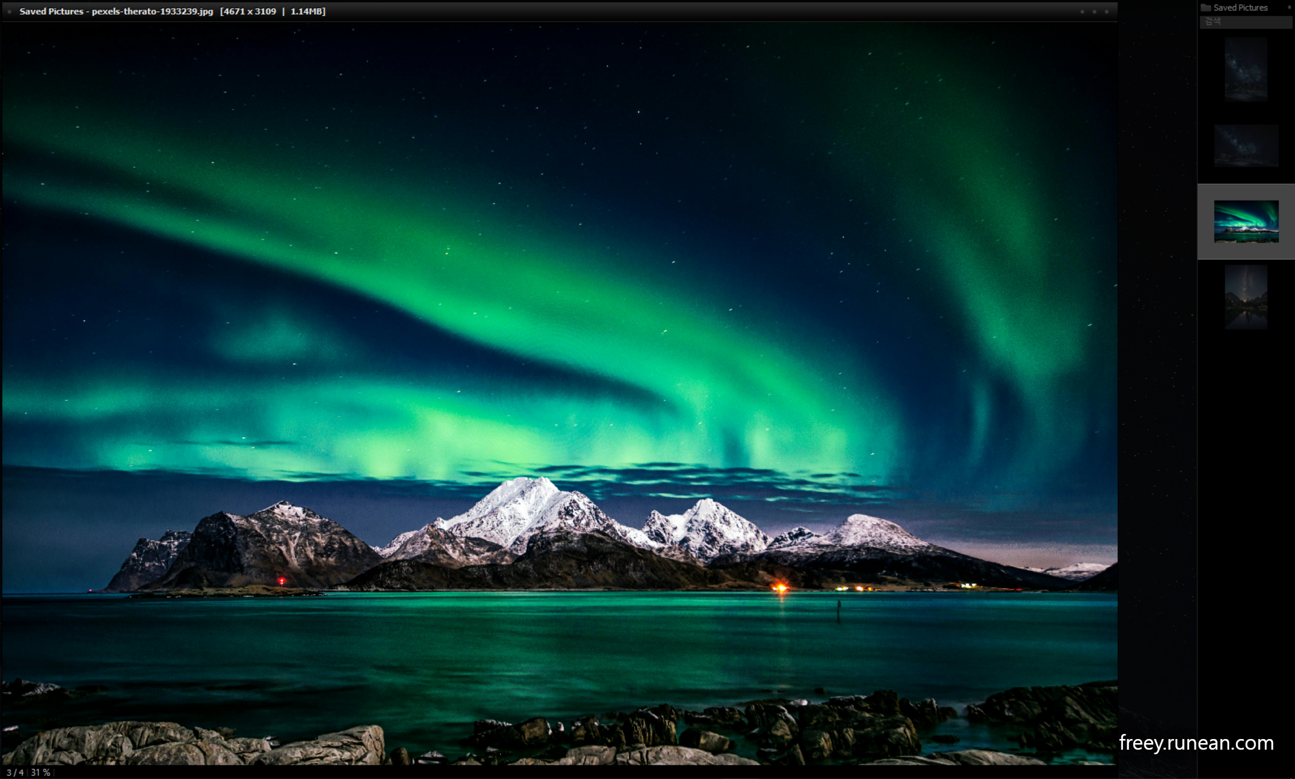Screen dimensions: 1295x779
Task: Click the 3 / 4 image counter
Action: pyautogui.click(x=15, y=772)
